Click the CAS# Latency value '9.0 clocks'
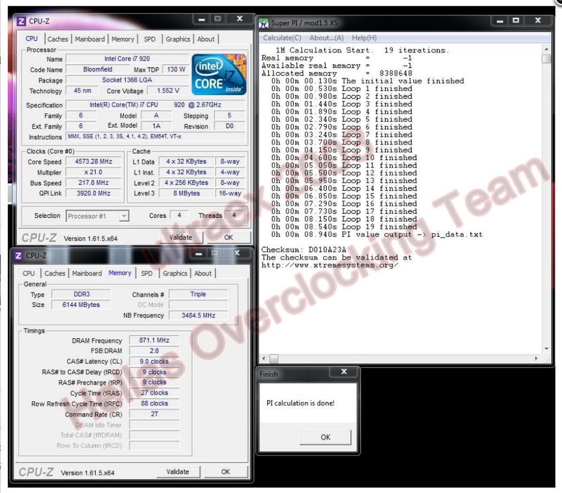Viewport: 562px width, 493px height. pos(154,362)
